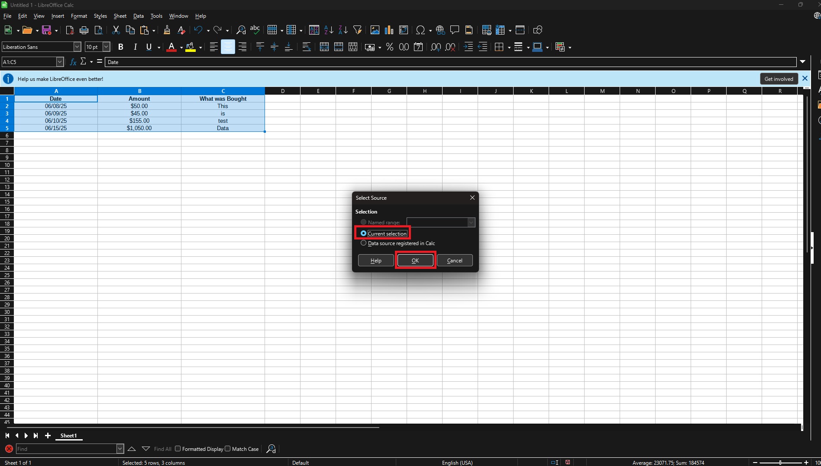Add a new sheet with plus icon
The width and height of the screenshot is (821, 466).
coord(48,436)
